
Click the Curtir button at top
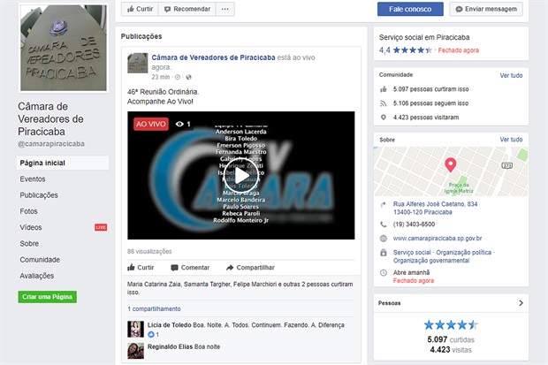140,9
